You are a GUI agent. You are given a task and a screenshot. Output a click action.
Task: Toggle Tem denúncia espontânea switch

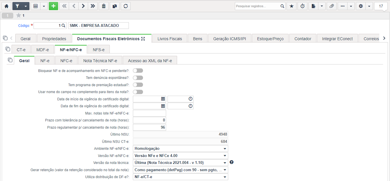coord(138,78)
